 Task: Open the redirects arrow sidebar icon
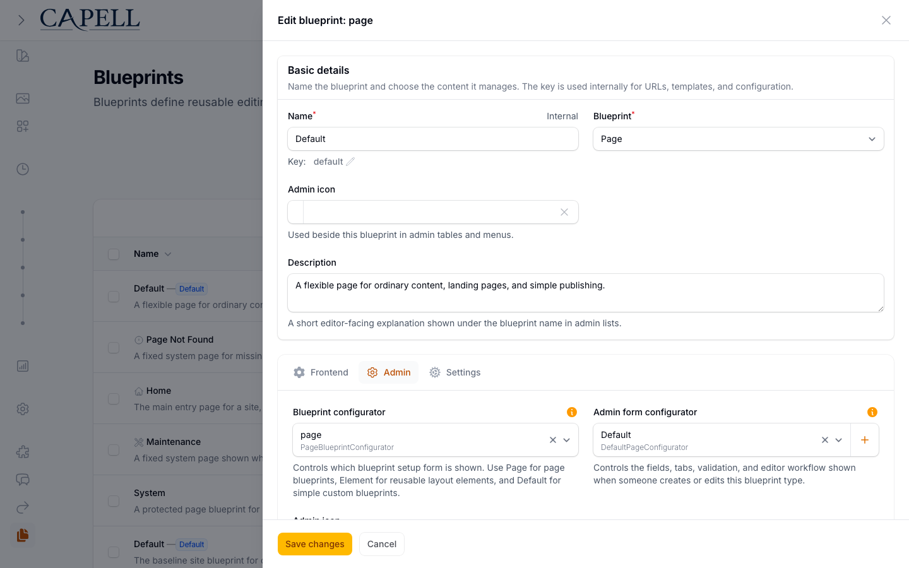point(23,507)
